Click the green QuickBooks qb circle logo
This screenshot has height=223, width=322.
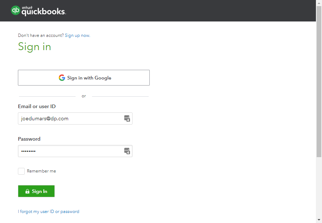coord(16,11)
